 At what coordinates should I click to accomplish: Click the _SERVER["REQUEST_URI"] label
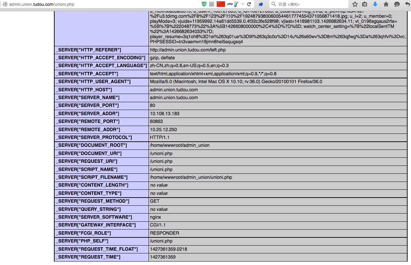(x=86, y=161)
